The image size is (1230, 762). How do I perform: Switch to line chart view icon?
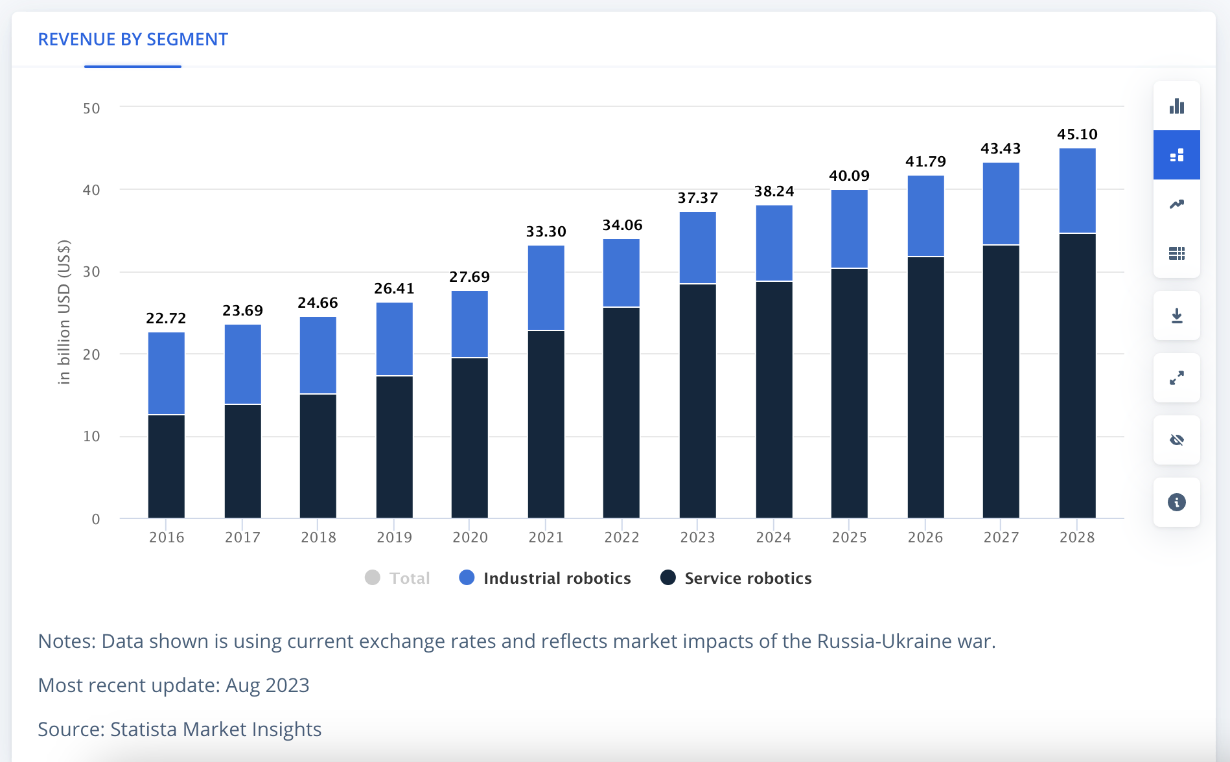click(1177, 204)
